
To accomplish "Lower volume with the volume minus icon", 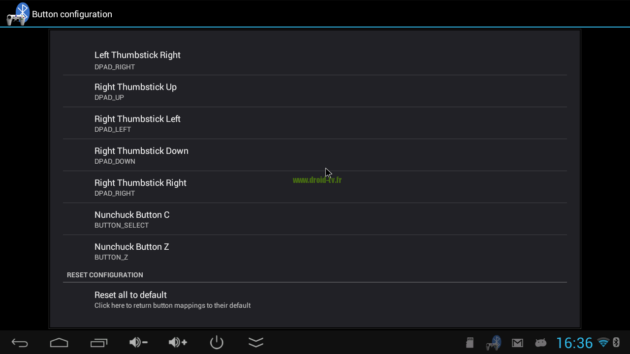I will click(138, 343).
